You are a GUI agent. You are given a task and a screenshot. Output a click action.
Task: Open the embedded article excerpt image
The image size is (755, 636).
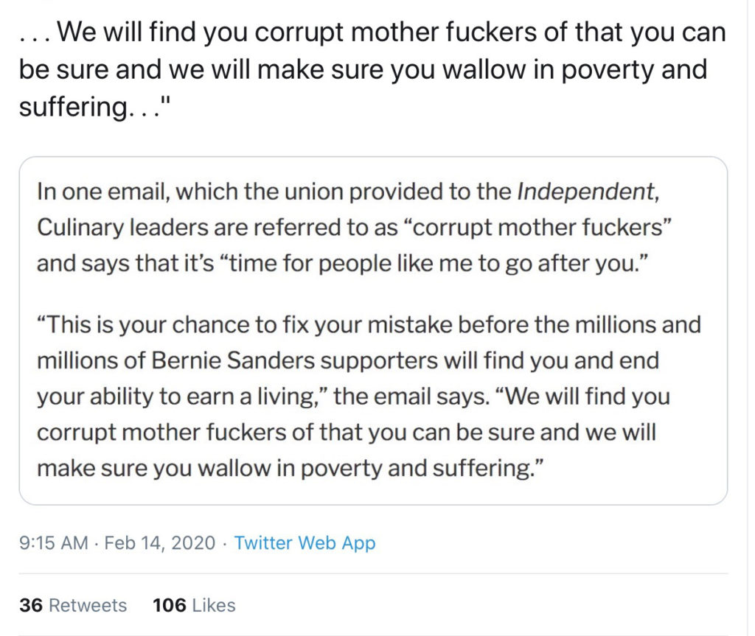[373, 331]
